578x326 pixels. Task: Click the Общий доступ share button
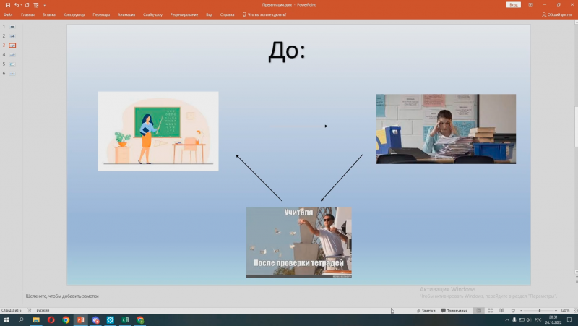556,14
